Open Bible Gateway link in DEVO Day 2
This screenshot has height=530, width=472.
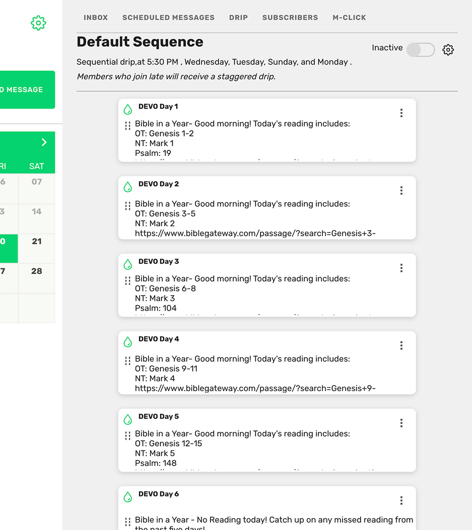tap(255, 233)
